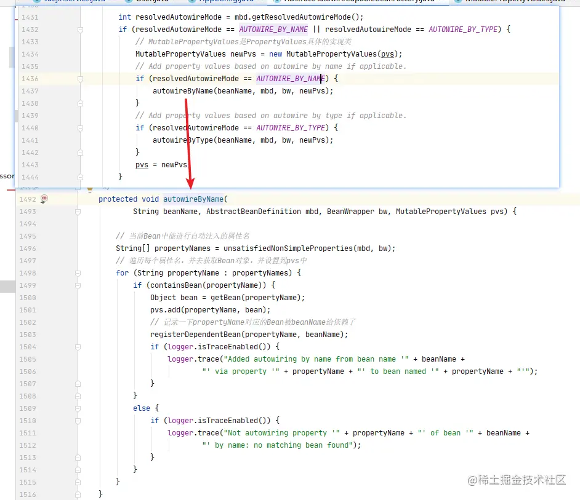Collapse the for-loop fold marker on line 1498
The width and height of the screenshot is (580, 500).
point(78,273)
